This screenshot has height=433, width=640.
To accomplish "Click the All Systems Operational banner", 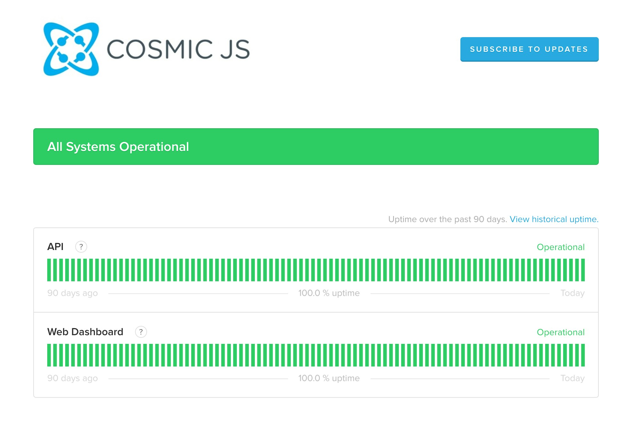I will pos(316,147).
